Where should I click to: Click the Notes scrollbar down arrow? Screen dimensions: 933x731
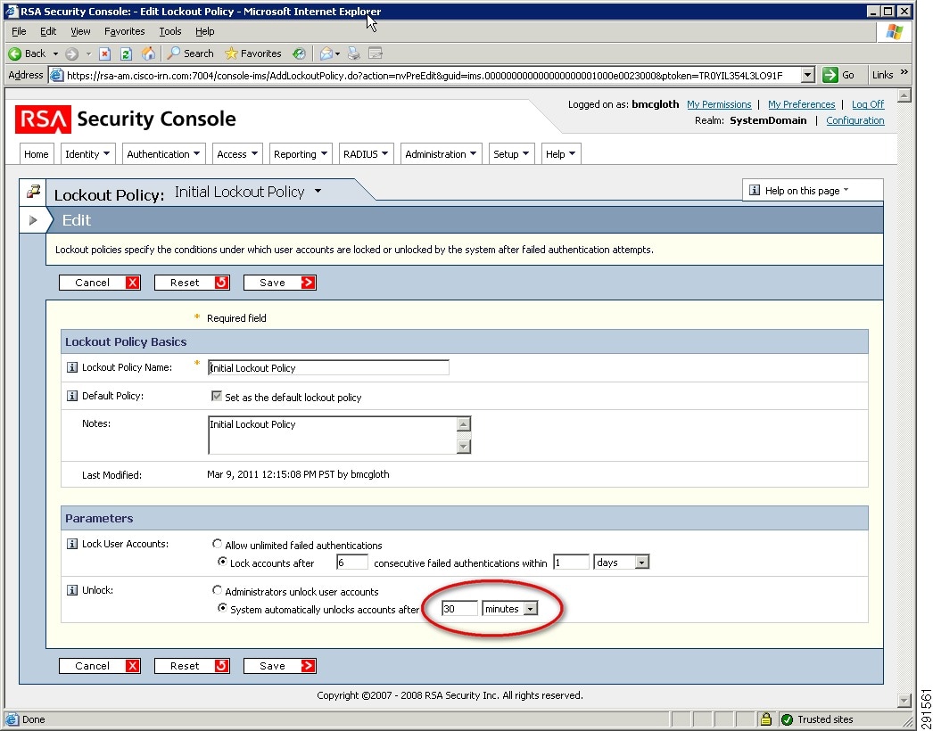[464, 447]
